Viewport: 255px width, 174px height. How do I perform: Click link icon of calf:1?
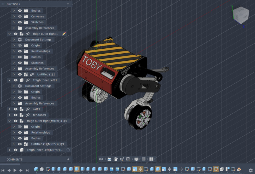click(x=28, y=109)
